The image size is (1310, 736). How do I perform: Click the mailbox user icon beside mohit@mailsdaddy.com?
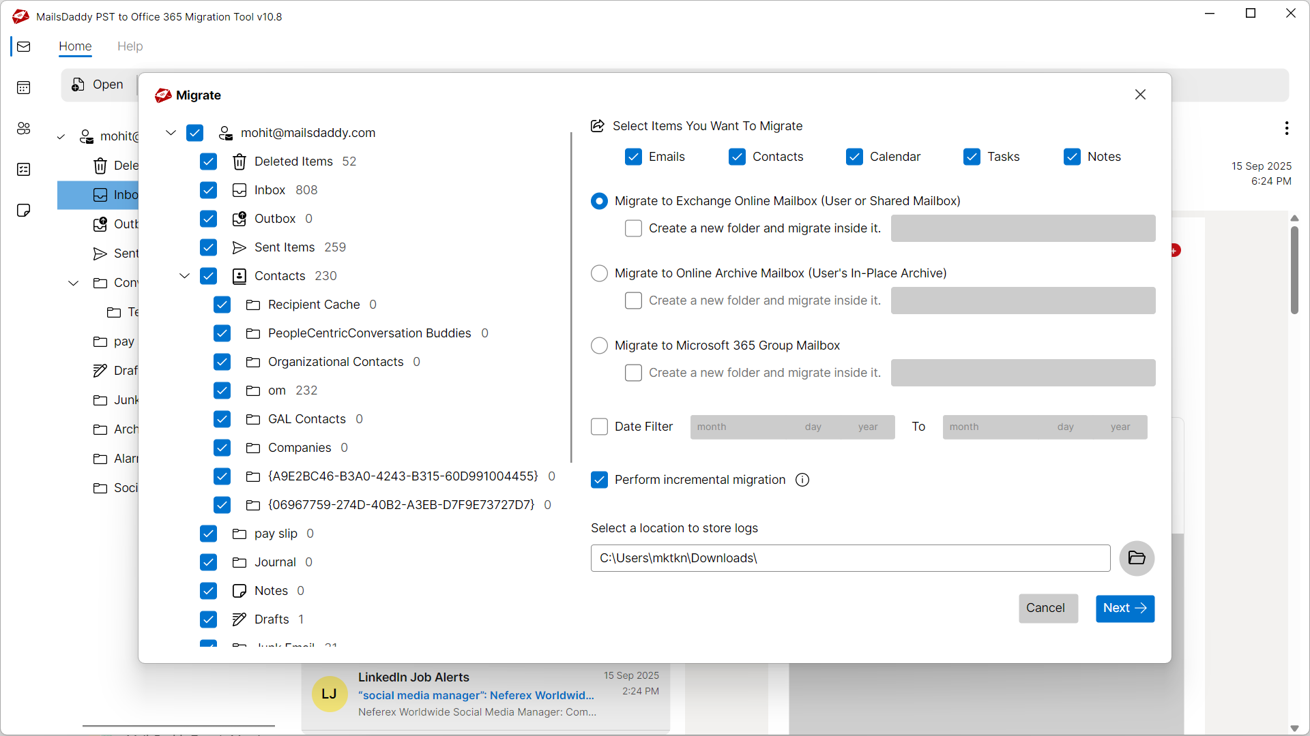click(226, 133)
